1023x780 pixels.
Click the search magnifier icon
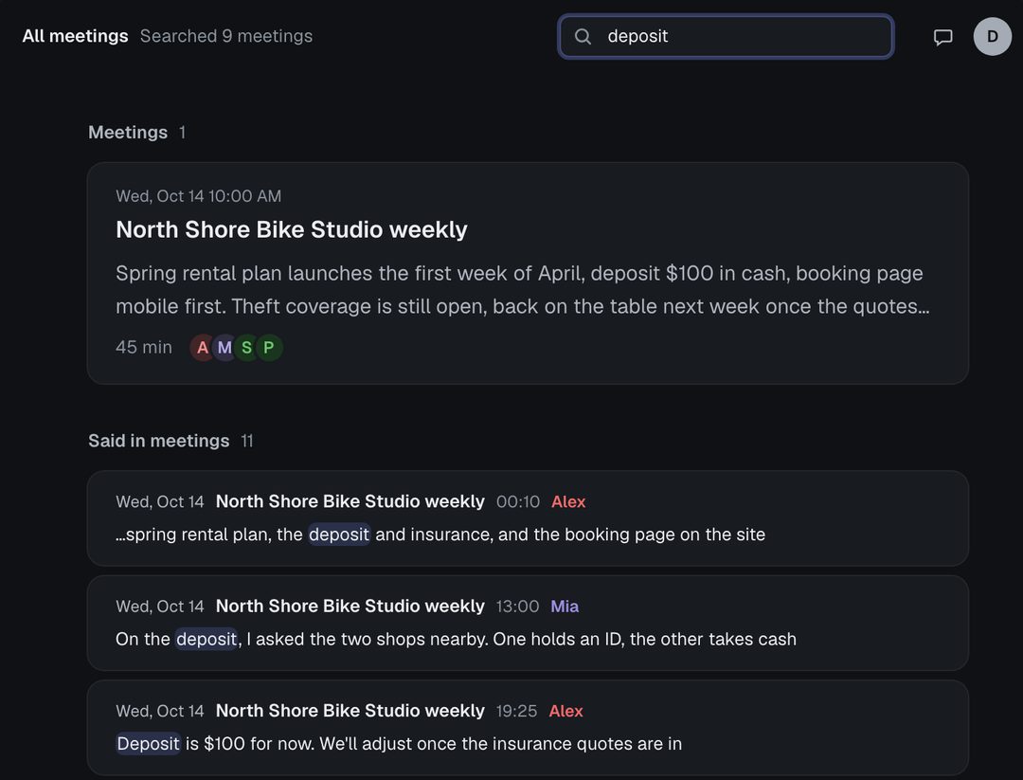point(583,37)
